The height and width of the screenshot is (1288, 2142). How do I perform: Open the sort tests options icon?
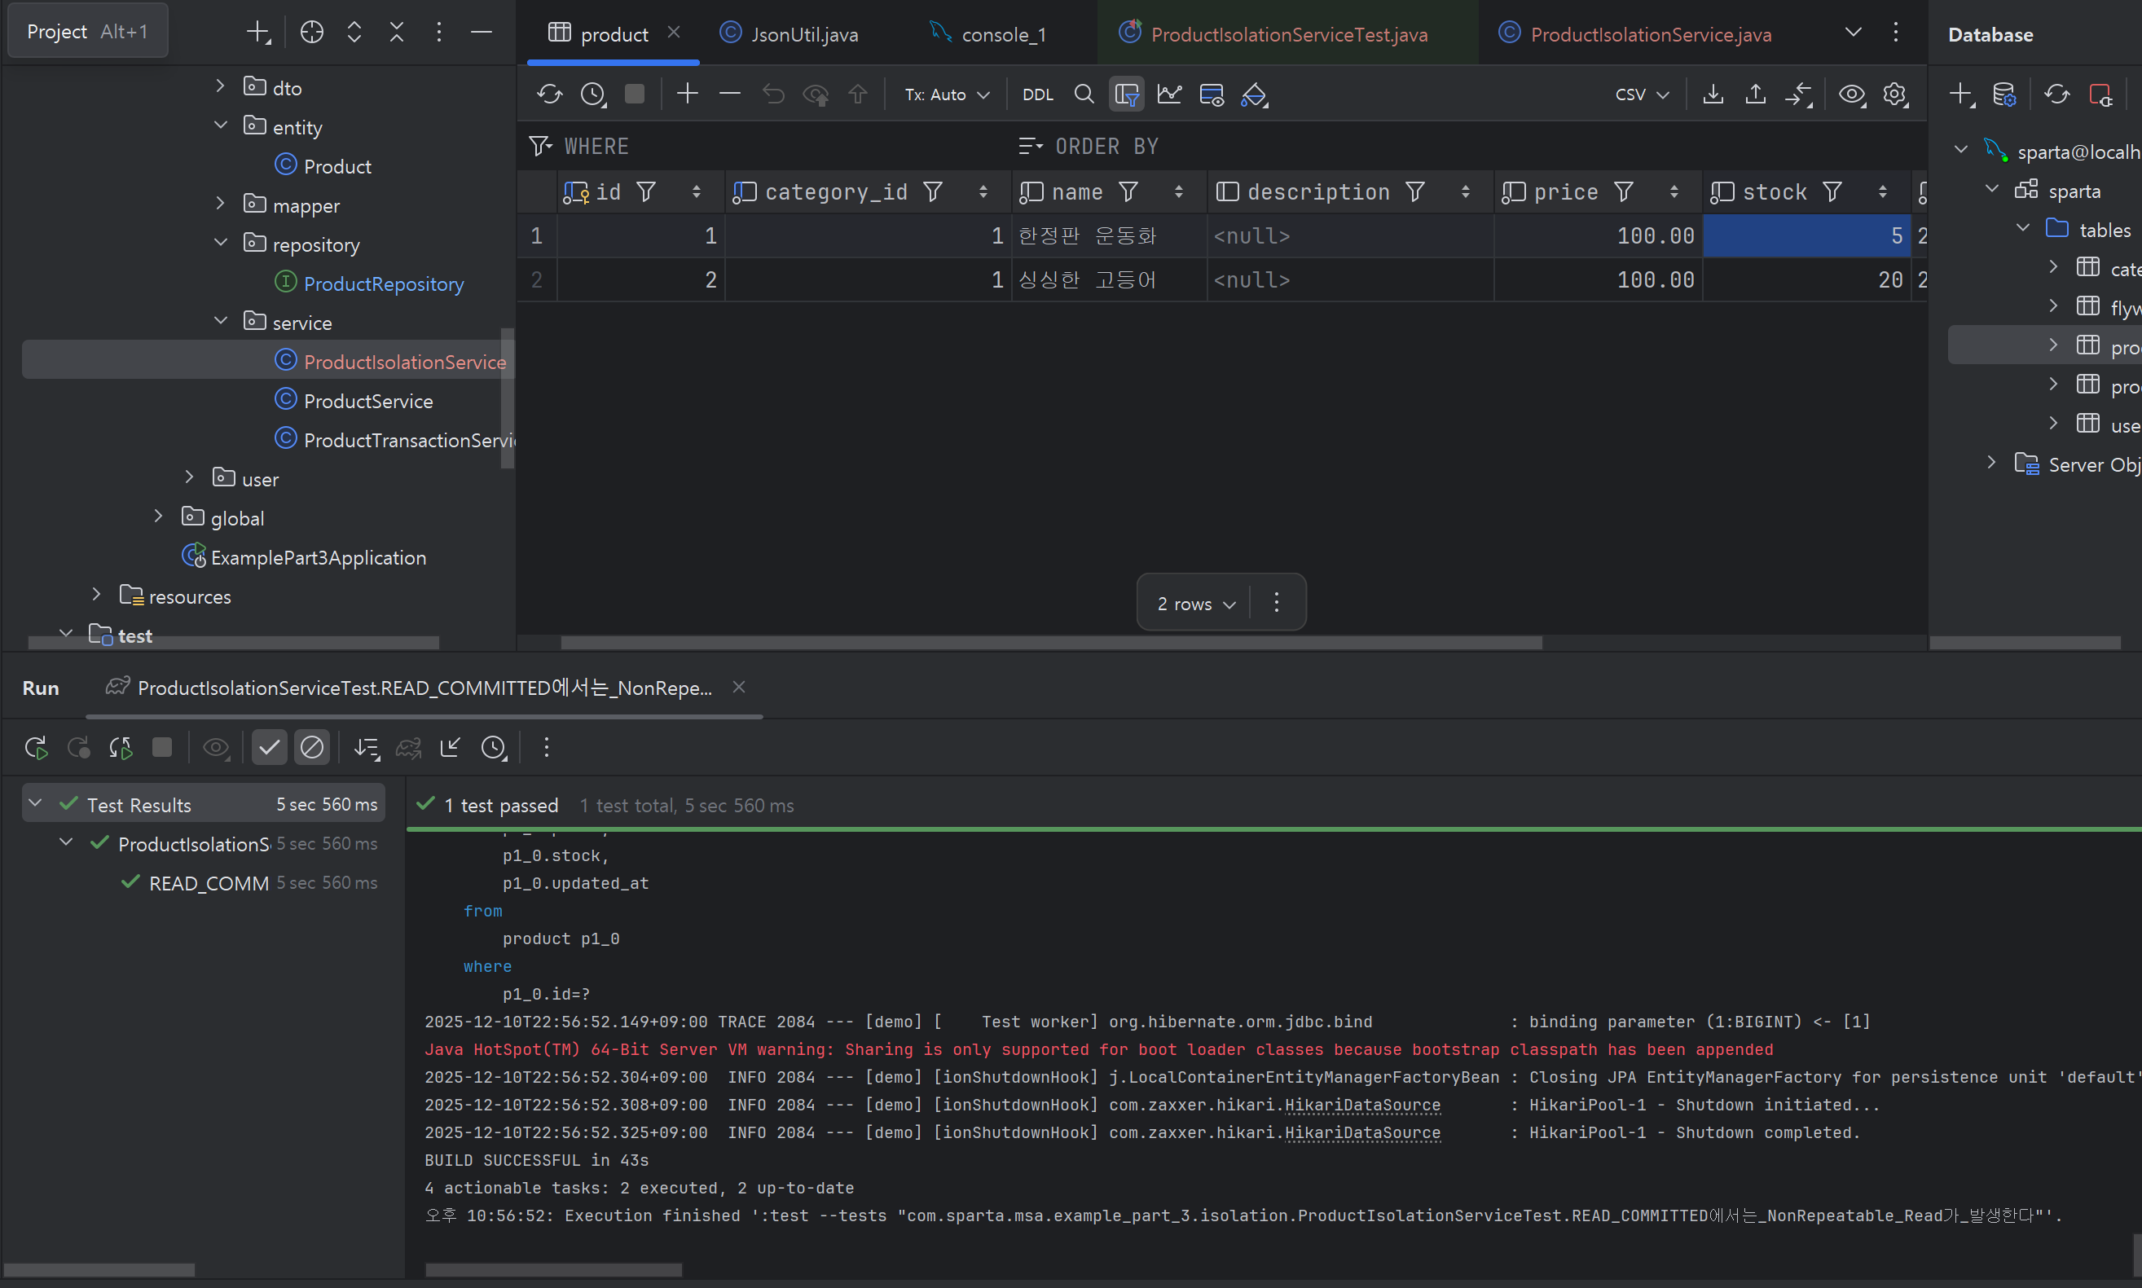pyautogui.click(x=367, y=747)
